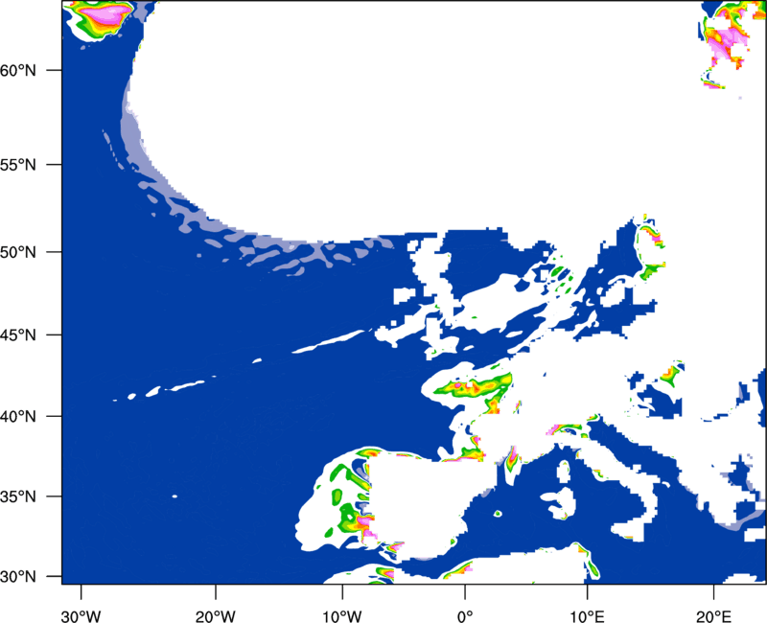Screen dimensions: 767x623
Task: Click the 35°N latitude label
Action: [x=18, y=496]
